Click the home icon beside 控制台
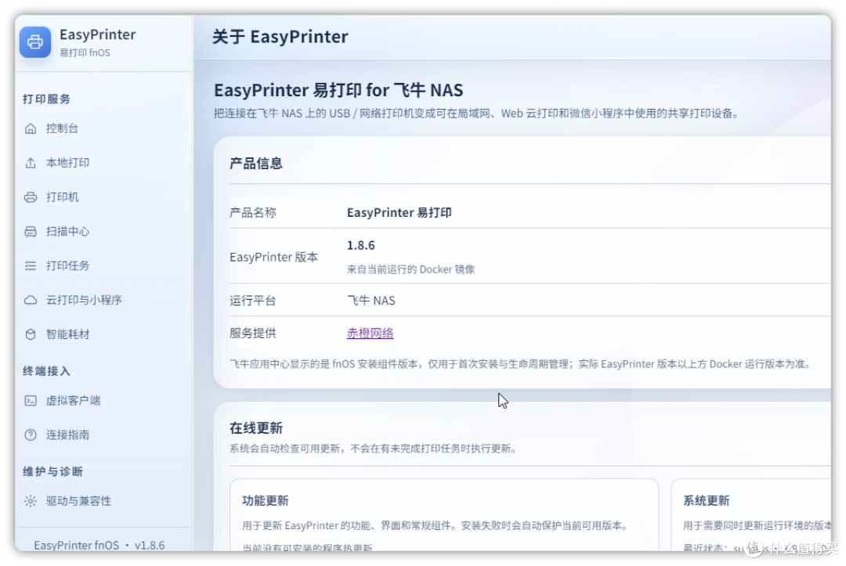Screen dimensions: 846x566 (x=31, y=128)
